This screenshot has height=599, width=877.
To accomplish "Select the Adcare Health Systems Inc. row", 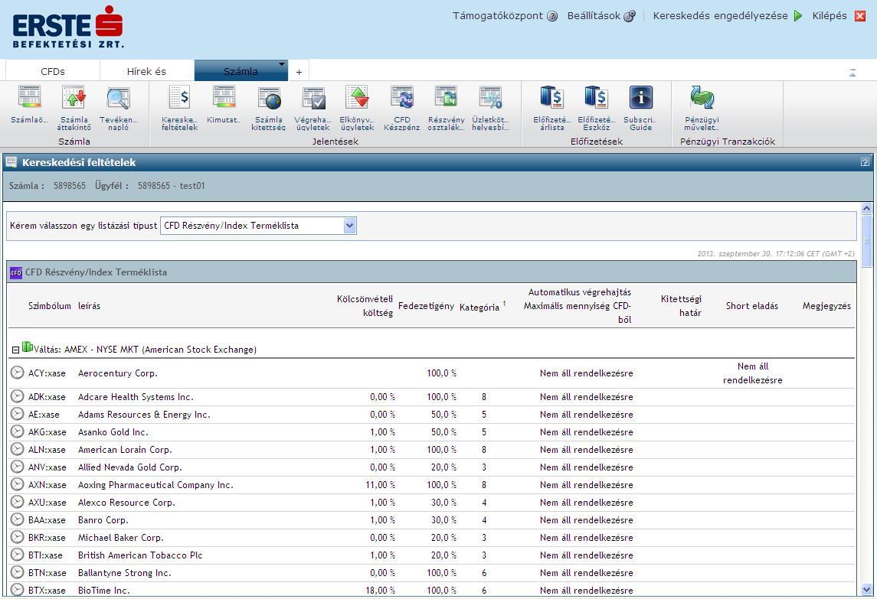I will (431, 397).
